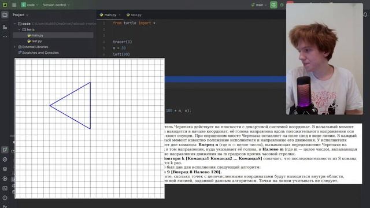The width and height of the screenshot is (370, 208).
Task: Switch to the test.py editor tab
Action: click(x=134, y=15)
